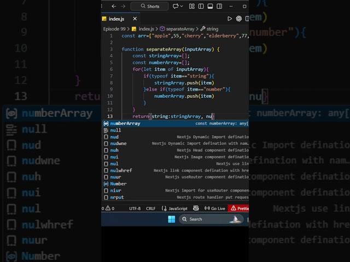The image size is (350, 262).
Task: Open Copilot status icon in status bar
Action: pos(196,209)
